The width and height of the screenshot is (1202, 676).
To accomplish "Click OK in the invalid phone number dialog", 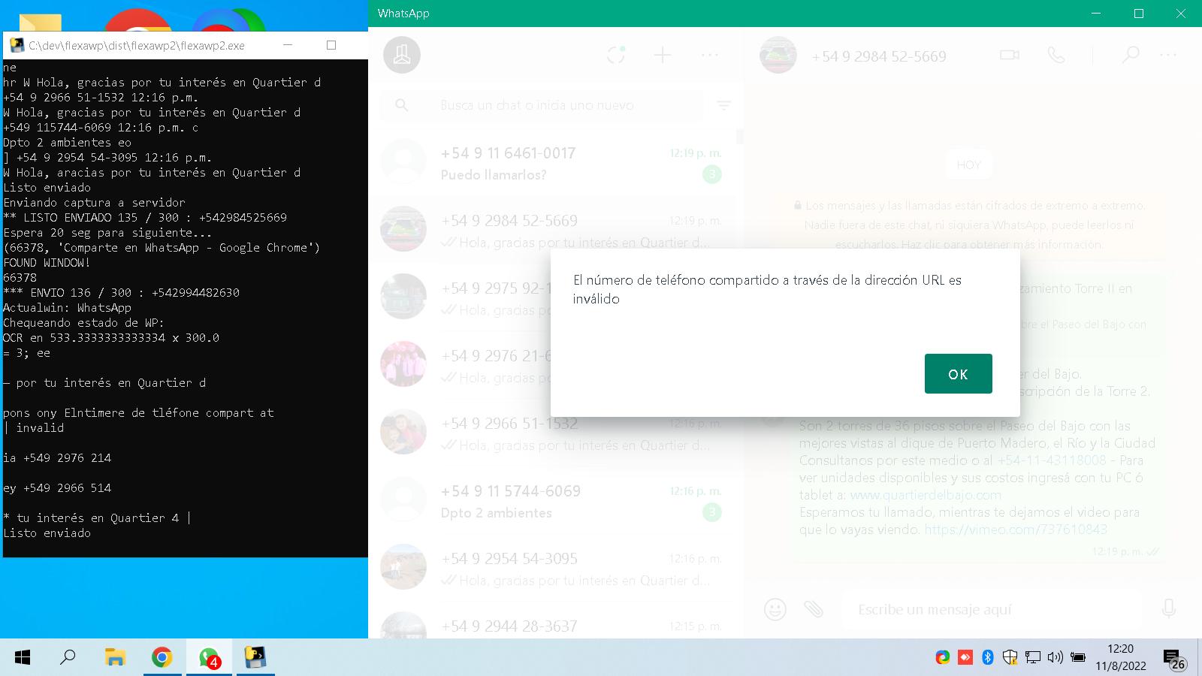I will 958,373.
